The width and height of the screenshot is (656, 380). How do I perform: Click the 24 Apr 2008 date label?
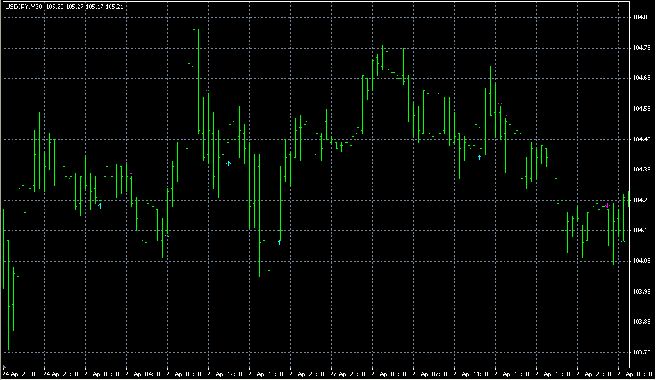pyautogui.click(x=19, y=374)
